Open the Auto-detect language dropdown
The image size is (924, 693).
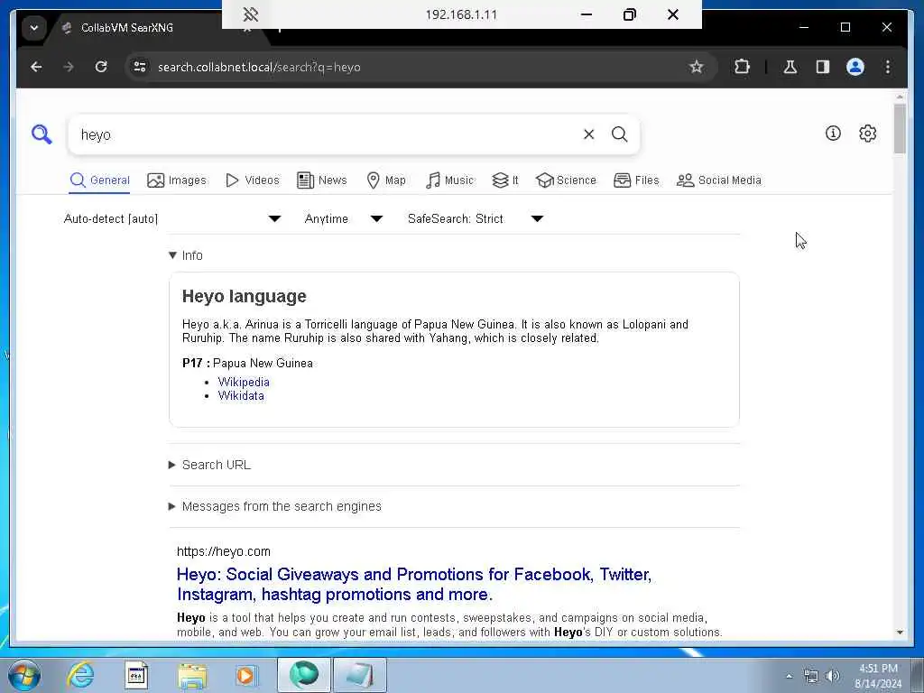[172, 218]
